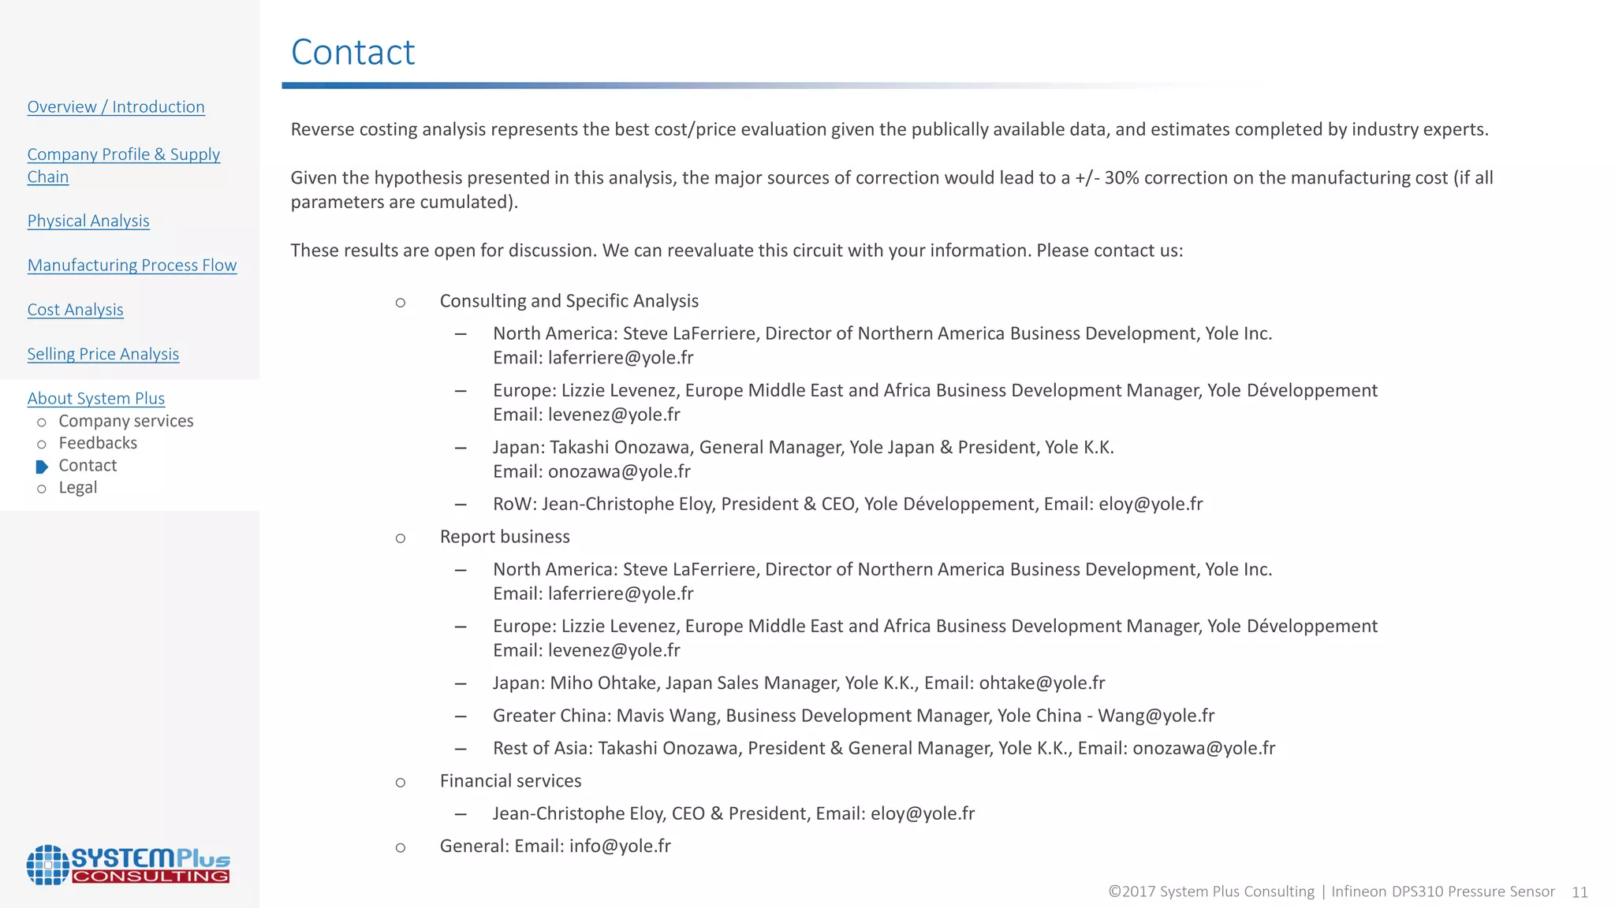The height and width of the screenshot is (908, 1615).
Task: Select the Legal sub-item
Action: pyautogui.click(x=78, y=487)
